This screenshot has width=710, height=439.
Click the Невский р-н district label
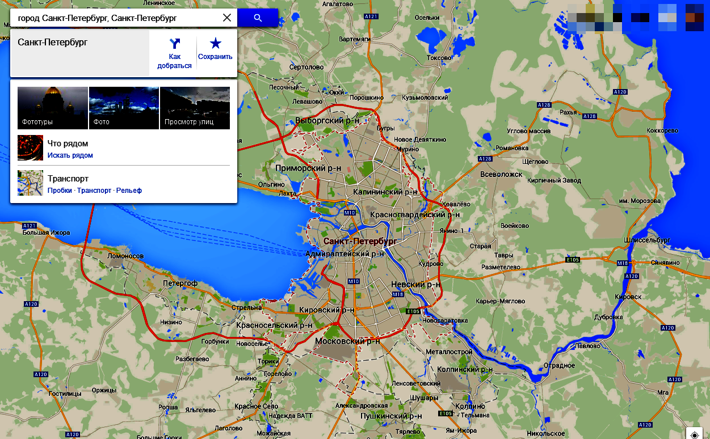point(416,285)
